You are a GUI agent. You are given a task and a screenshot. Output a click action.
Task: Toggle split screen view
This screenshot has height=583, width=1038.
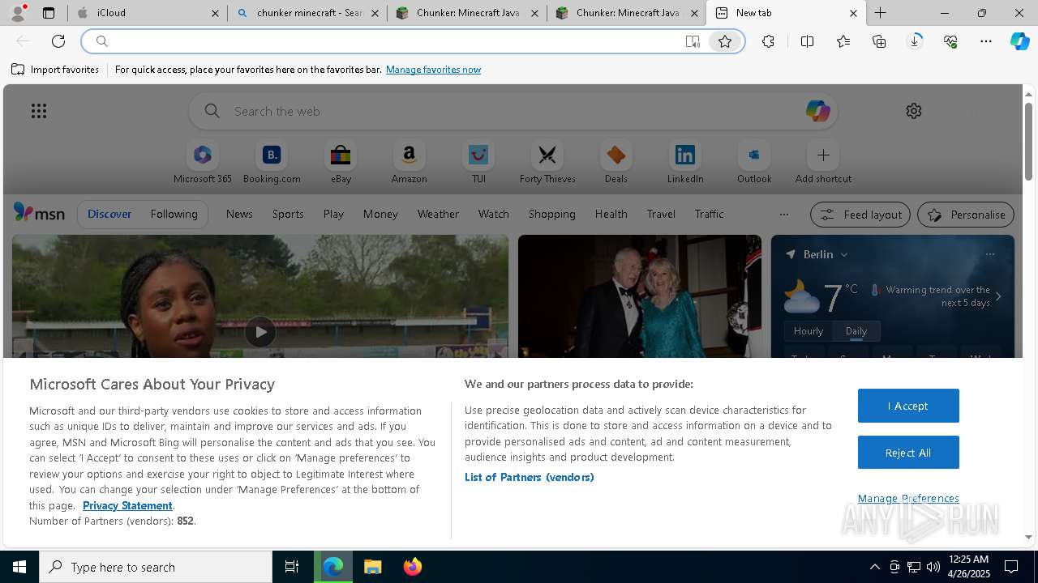click(807, 41)
